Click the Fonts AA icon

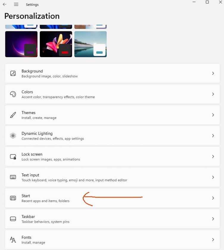pos(13,240)
